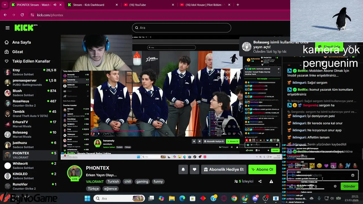The height and width of the screenshot is (204, 363).
Task: Open Microsoft Store from taskbar
Action: 193,198
